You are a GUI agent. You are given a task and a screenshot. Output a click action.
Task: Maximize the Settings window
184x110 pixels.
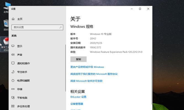140,9
